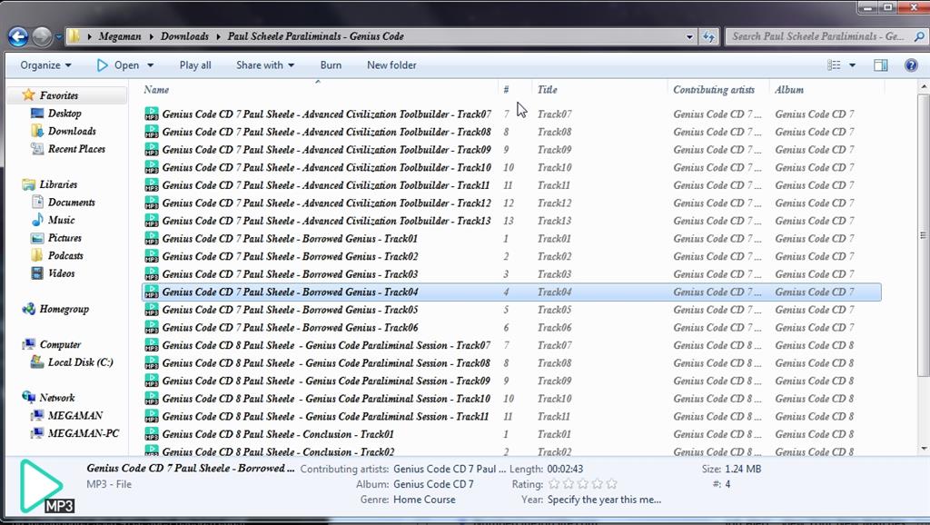This screenshot has height=525, width=930.
Task: Click the folder icon in the address bar
Action: click(74, 36)
